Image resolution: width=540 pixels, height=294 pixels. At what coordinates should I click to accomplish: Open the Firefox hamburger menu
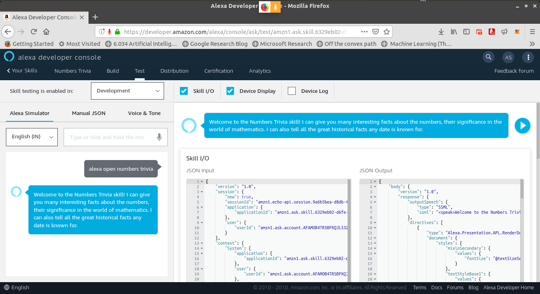point(532,32)
